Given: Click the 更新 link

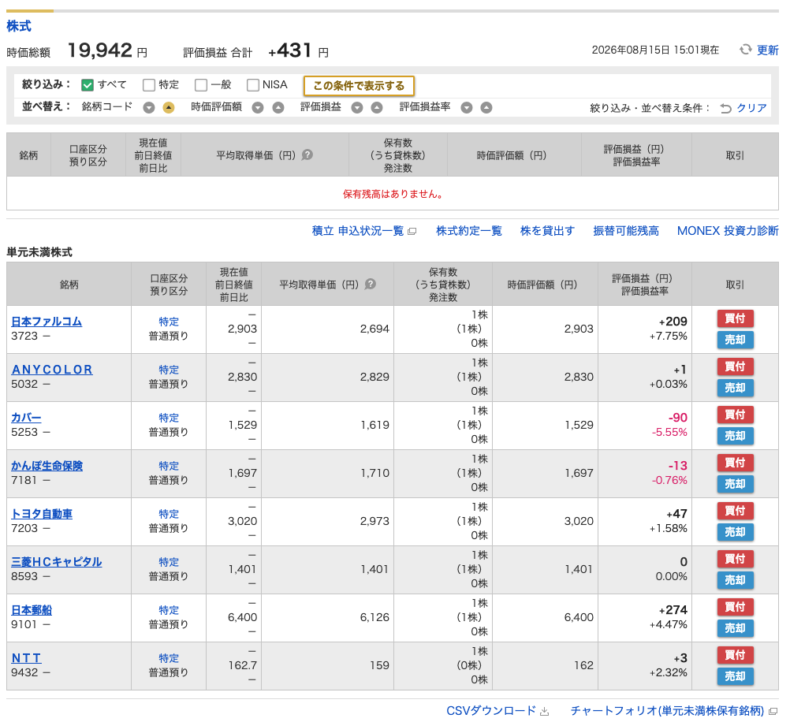Looking at the screenshot, I should tap(767, 50).
